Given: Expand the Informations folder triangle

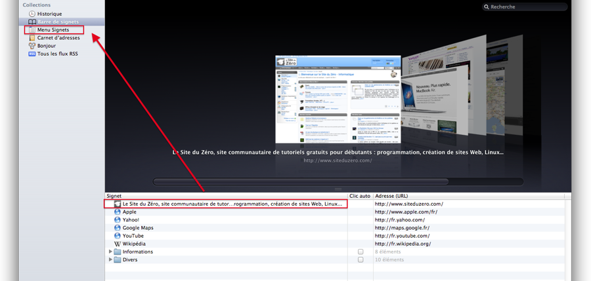Looking at the screenshot, I should [x=110, y=252].
